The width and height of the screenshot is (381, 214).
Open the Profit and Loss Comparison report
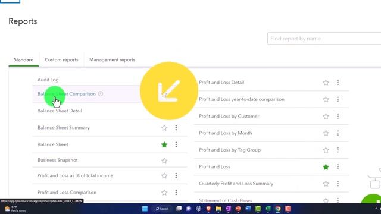67,193
